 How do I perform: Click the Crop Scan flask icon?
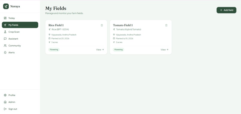click(5, 32)
